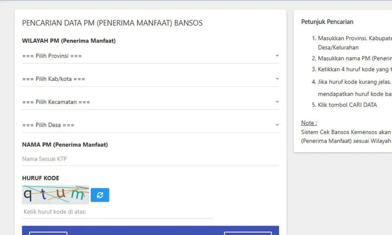Click the WILAYAH PM section label
392x235 pixels.
click(x=69, y=41)
